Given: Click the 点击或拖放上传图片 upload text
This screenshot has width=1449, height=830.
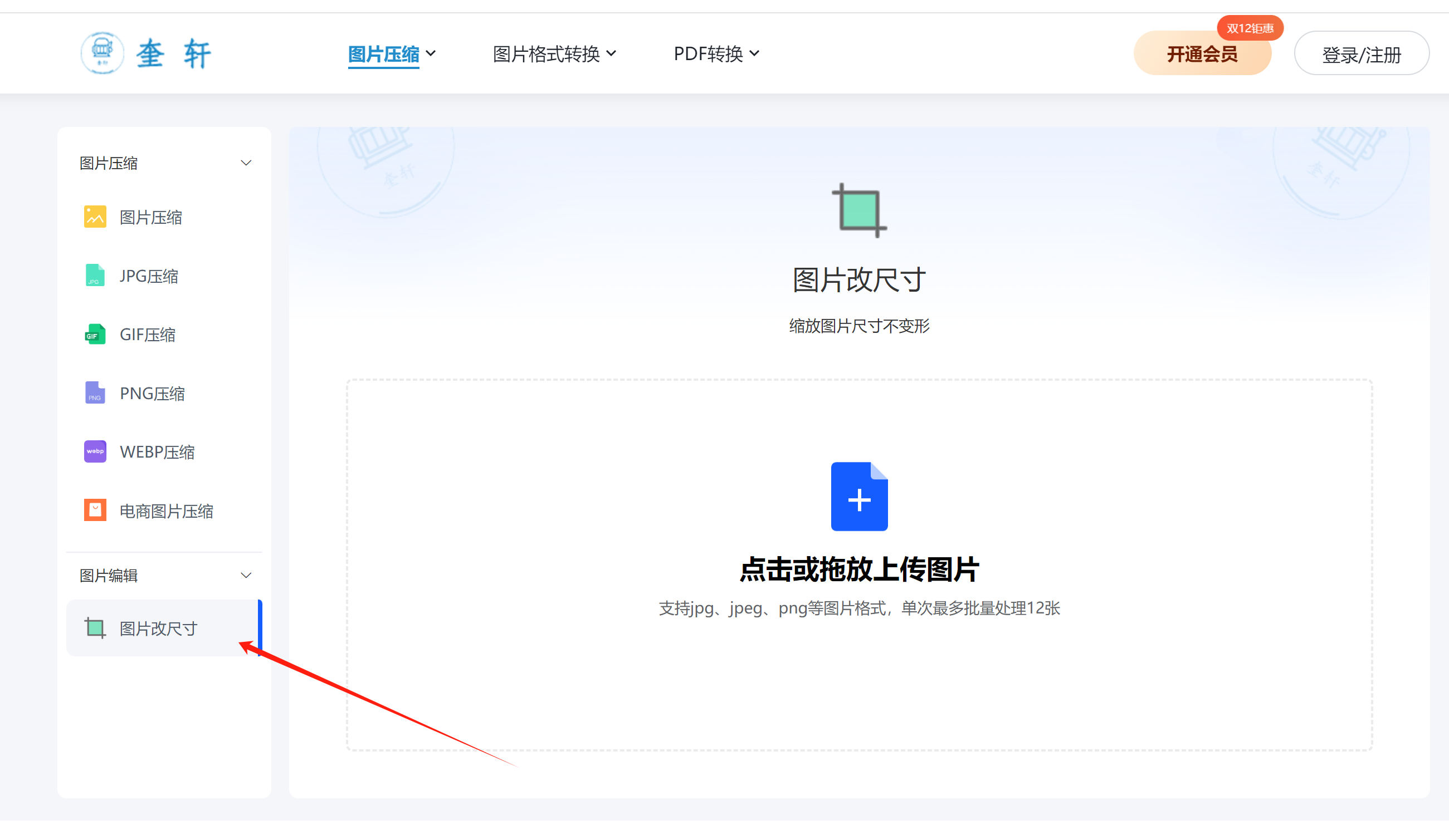Looking at the screenshot, I should pos(859,569).
